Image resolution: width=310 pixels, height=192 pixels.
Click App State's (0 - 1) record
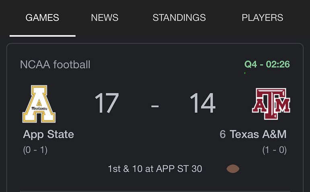[35, 150]
